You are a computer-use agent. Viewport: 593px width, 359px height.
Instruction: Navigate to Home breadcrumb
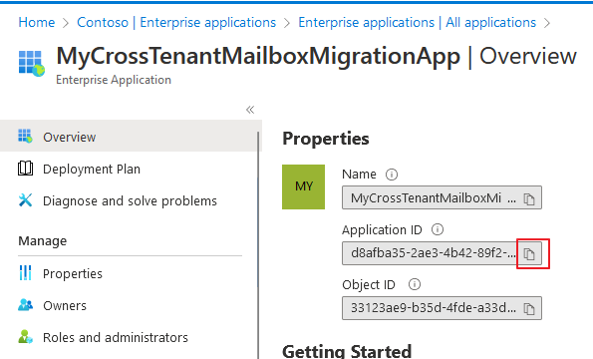coord(37,22)
